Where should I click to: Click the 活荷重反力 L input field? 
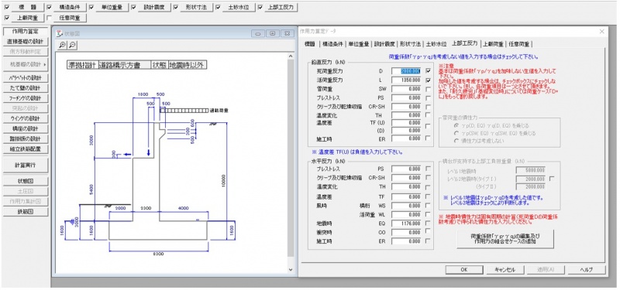406,80
